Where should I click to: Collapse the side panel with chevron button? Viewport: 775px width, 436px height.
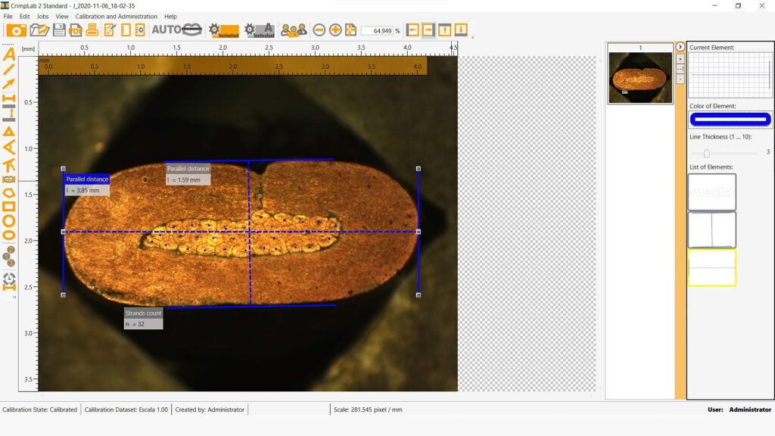point(680,47)
